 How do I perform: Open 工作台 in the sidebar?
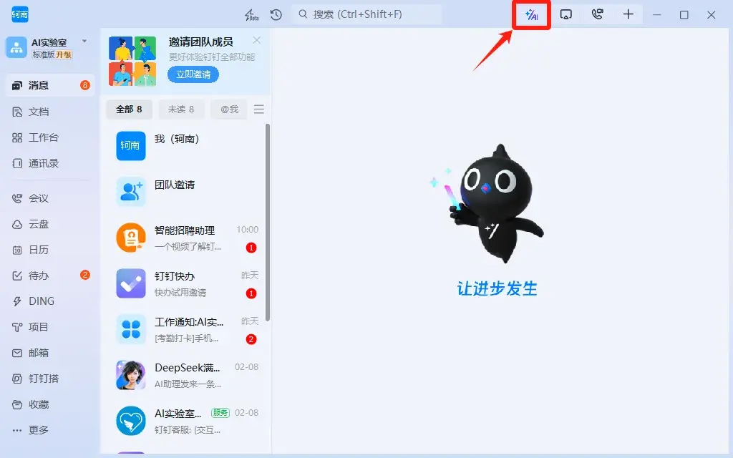pyautogui.click(x=51, y=137)
